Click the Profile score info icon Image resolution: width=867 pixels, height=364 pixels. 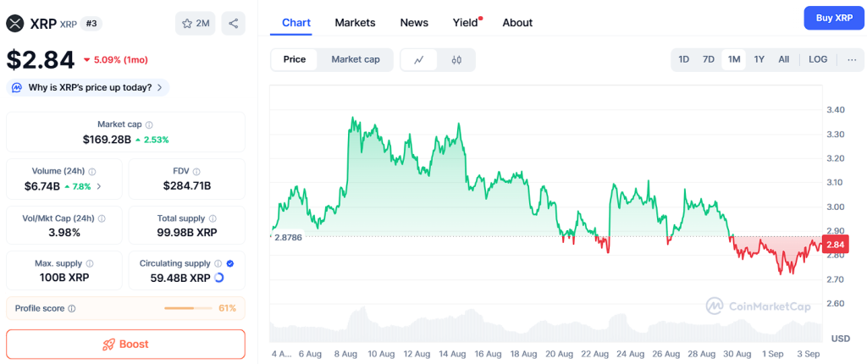72,308
